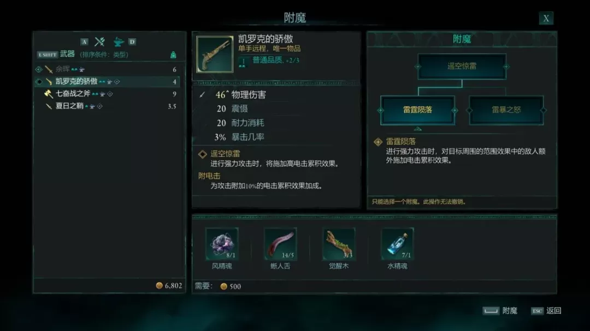
Task: Click the 风精魂 material icon
Action: pyautogui.click(x=222, y=244)
